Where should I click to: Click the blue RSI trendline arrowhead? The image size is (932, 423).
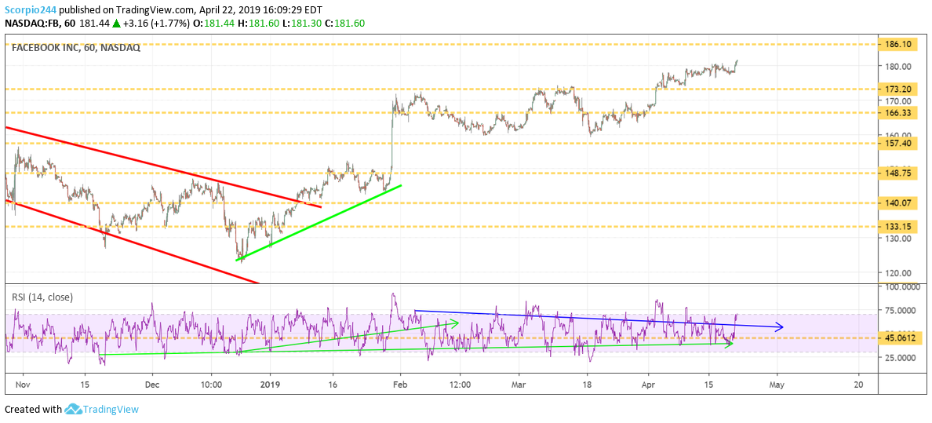(x=778, y=326)
